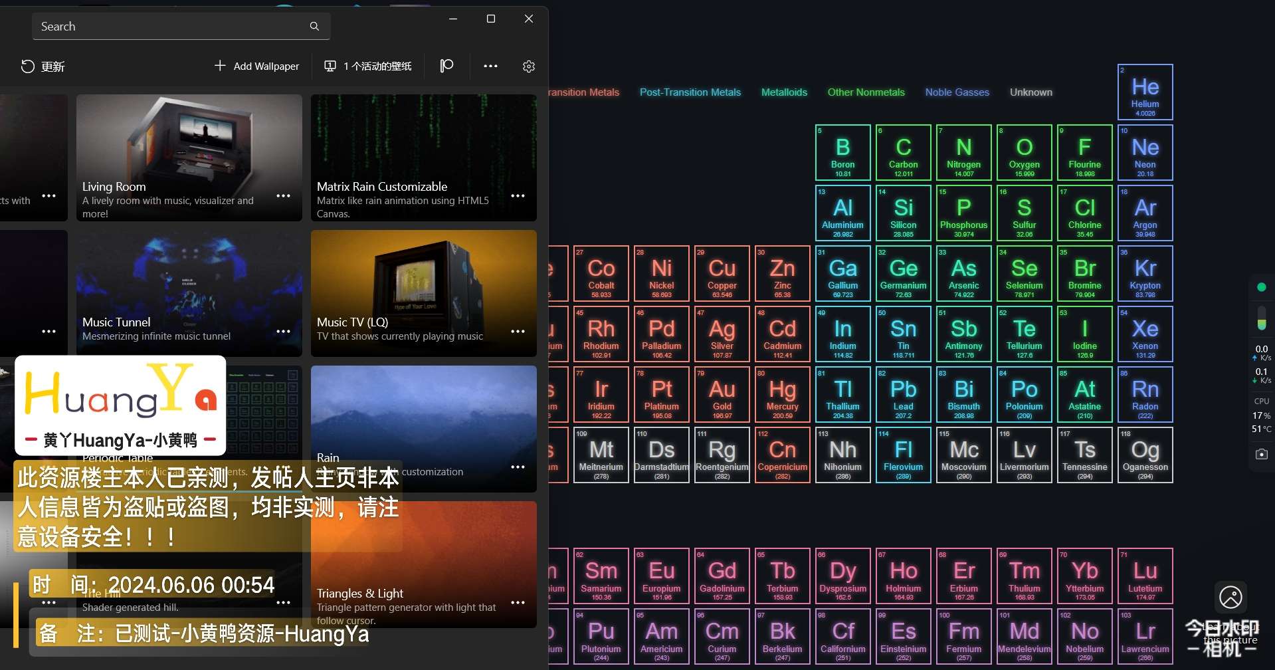
Task: Click the Other Nonmetals legend label
Action: click(866, 92)
